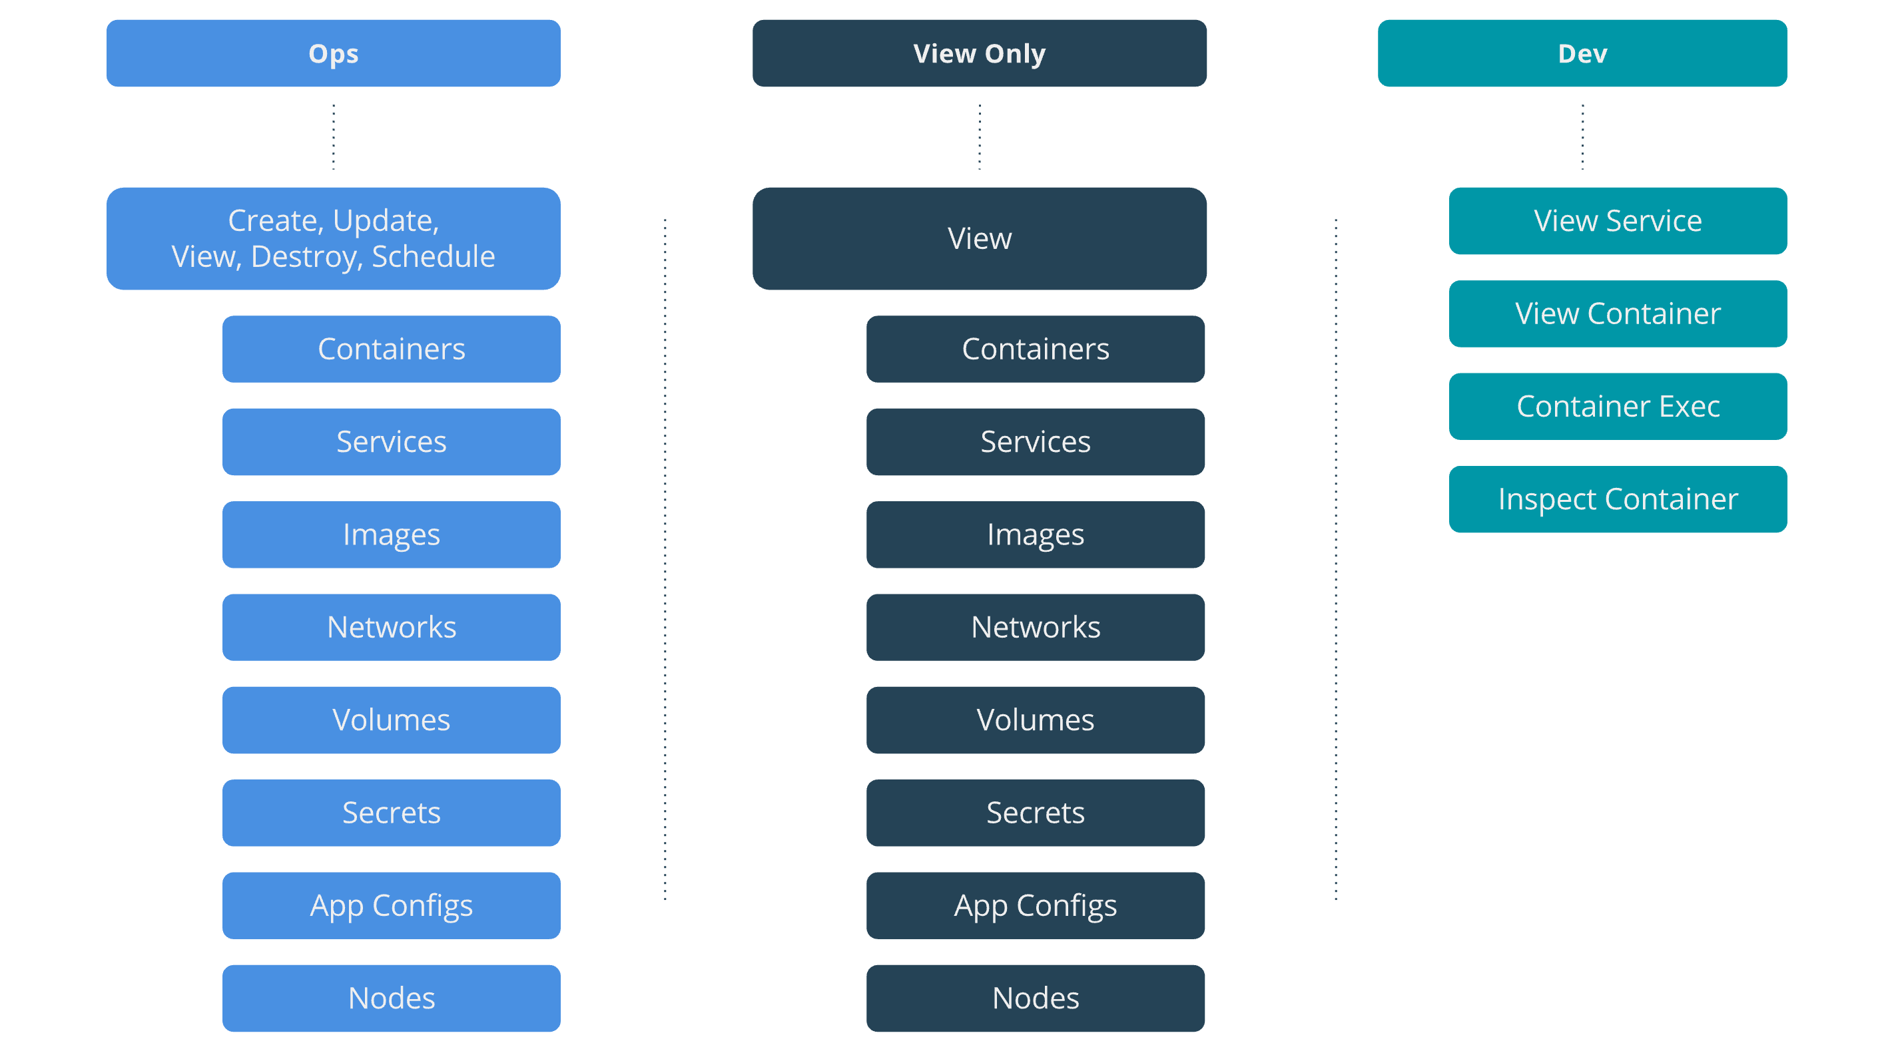Click the Dev role header
1894x1061 pixels.
(1582, 54)
